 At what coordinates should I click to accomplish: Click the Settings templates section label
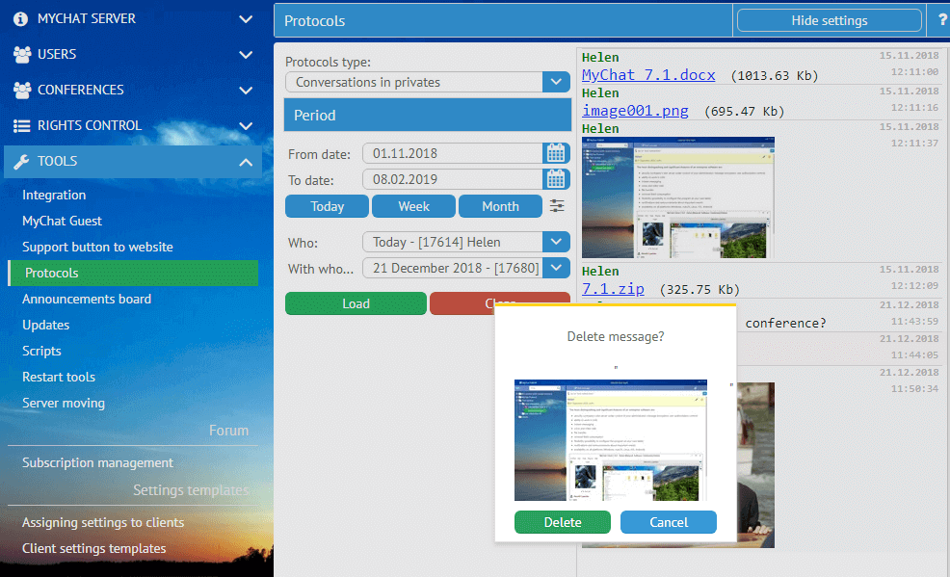pos(191,489)
